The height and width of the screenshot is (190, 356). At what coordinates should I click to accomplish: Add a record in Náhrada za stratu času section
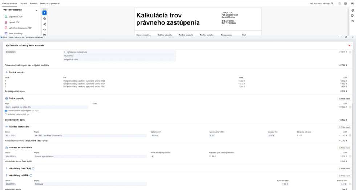point(344,148)
